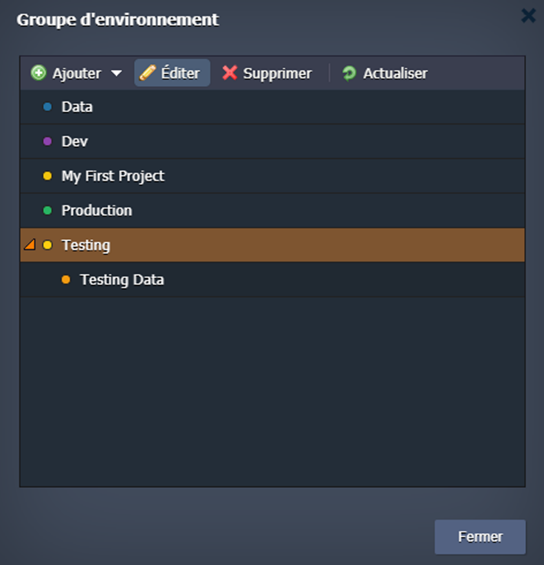Click the green plus Ajouter icon

click(x=39, y=73)
